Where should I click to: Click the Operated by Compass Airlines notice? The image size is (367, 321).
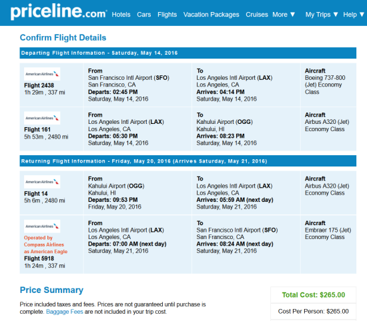point(45,244)
